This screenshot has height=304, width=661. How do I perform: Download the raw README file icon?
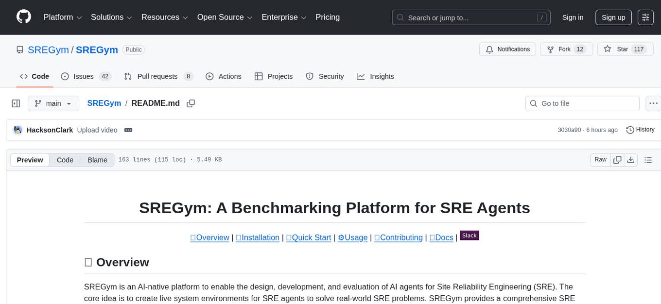(x=631, y=159)
